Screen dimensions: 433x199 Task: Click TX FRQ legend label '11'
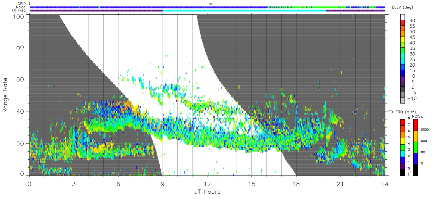click(x=408, y=162)
